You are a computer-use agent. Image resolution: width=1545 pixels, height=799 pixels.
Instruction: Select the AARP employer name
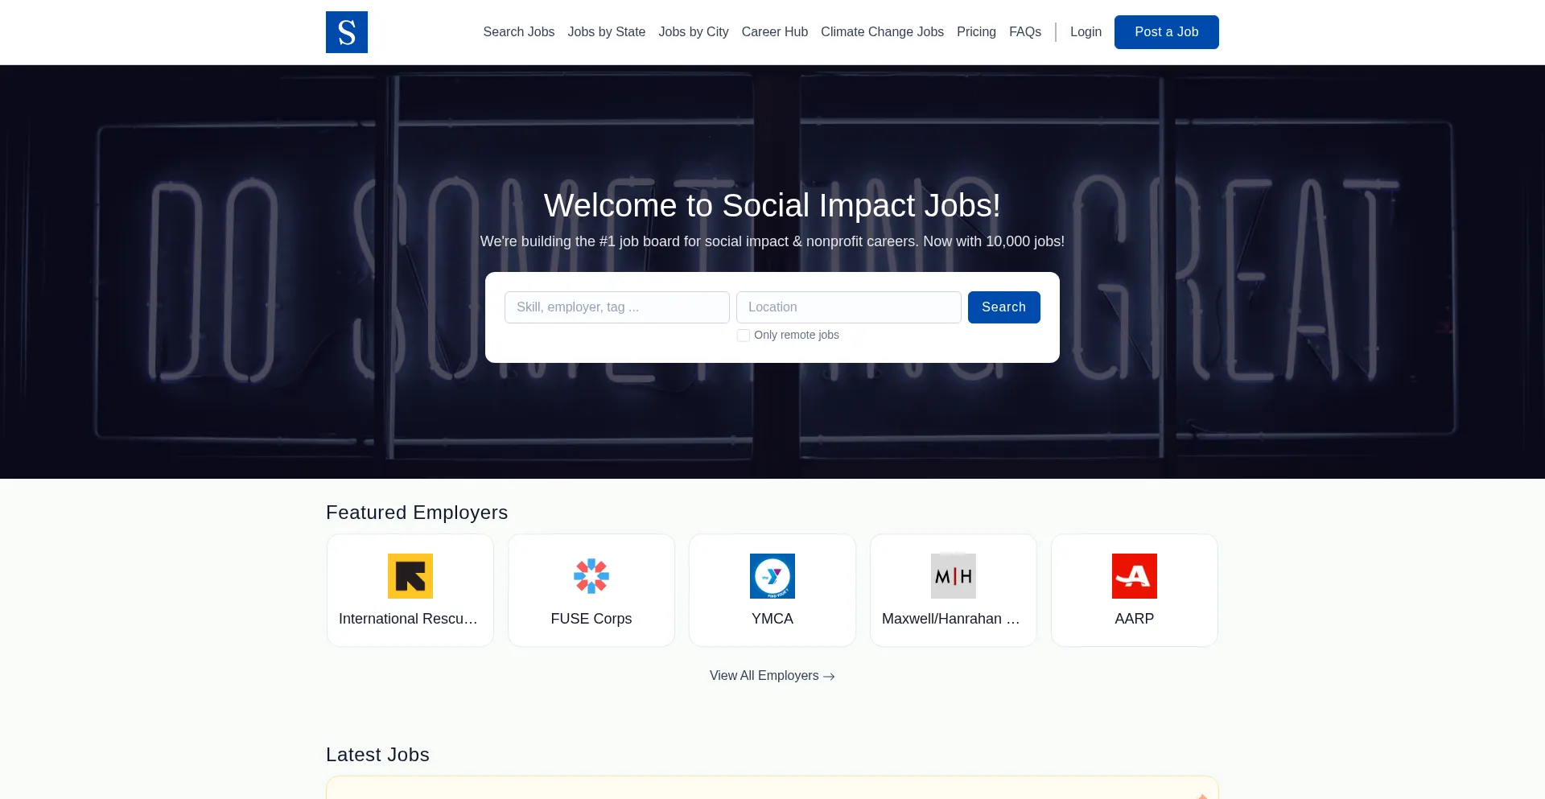pyautogui.click(x=1135, y=619)
